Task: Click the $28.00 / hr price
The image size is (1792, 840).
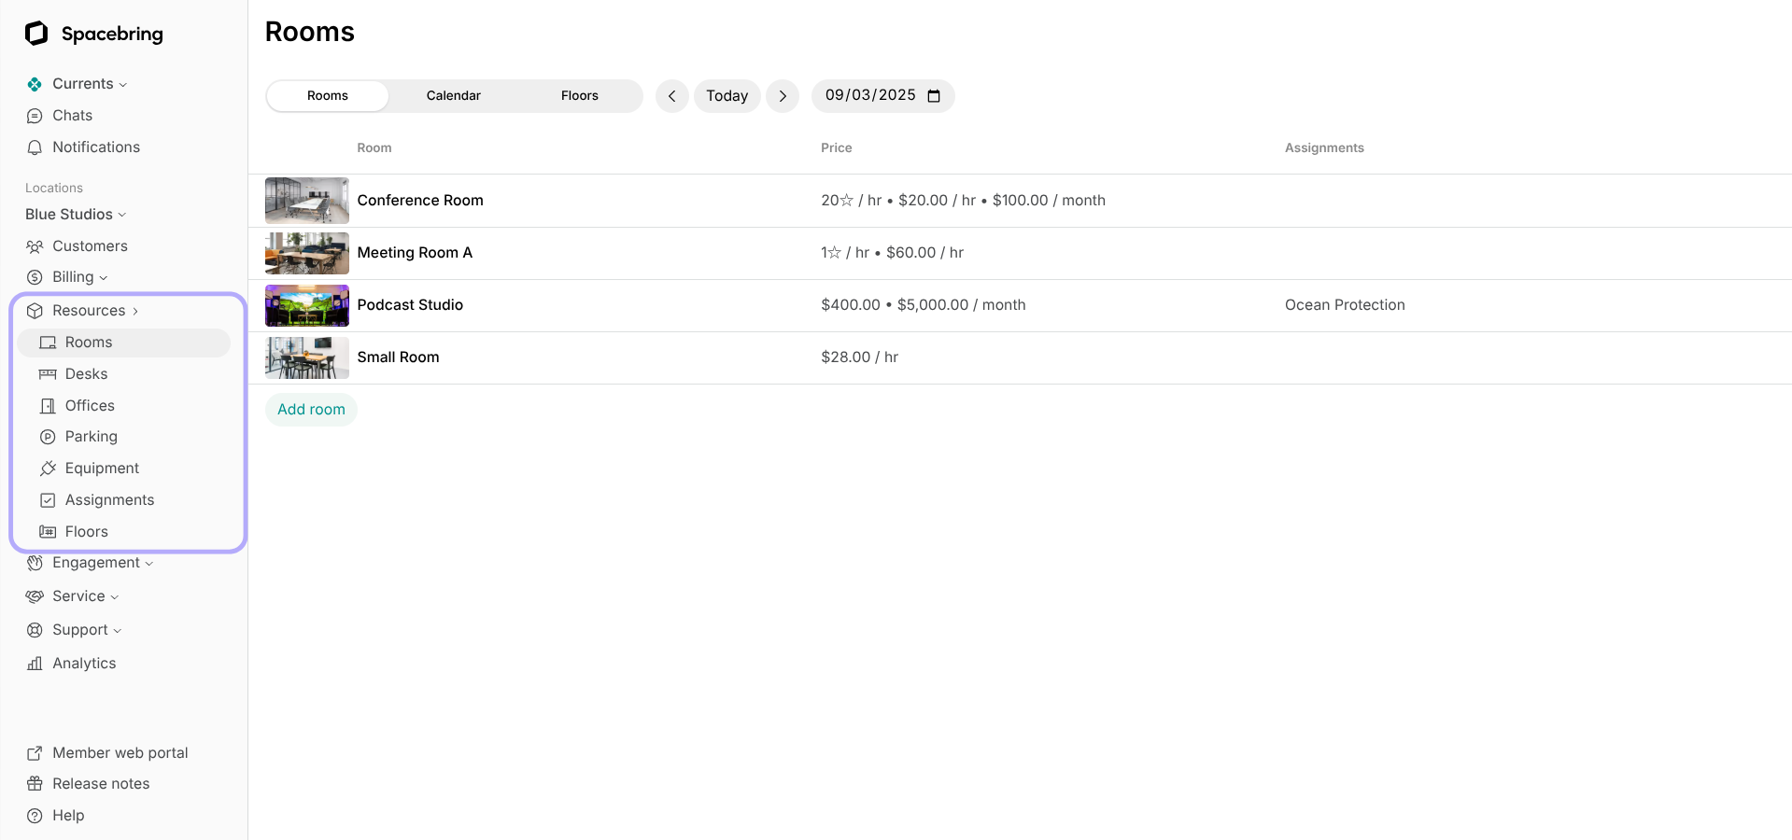Action: 860,357
